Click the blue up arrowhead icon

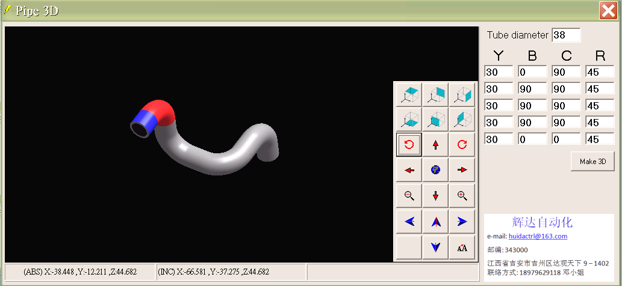(x=435, y=222)
